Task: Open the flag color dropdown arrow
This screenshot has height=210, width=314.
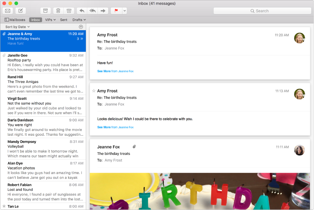Action: [124, 11]
